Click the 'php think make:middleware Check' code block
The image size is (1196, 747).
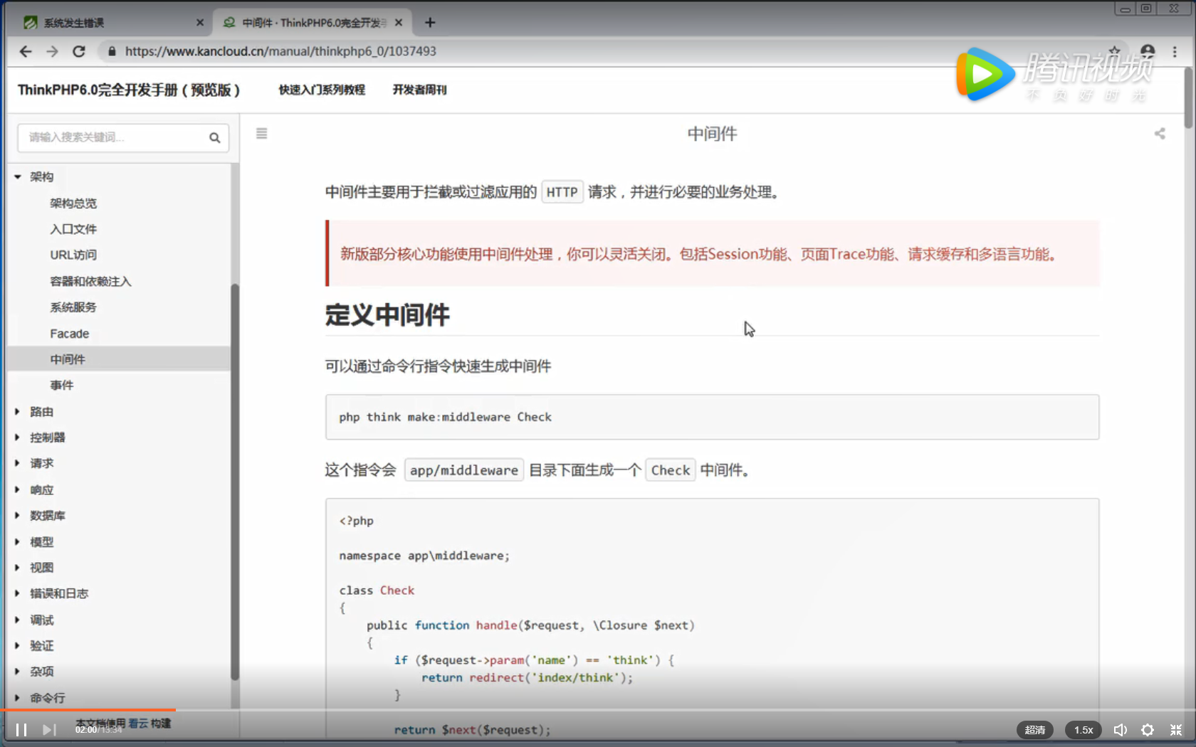pyautogui.click(x=712, y=417)
